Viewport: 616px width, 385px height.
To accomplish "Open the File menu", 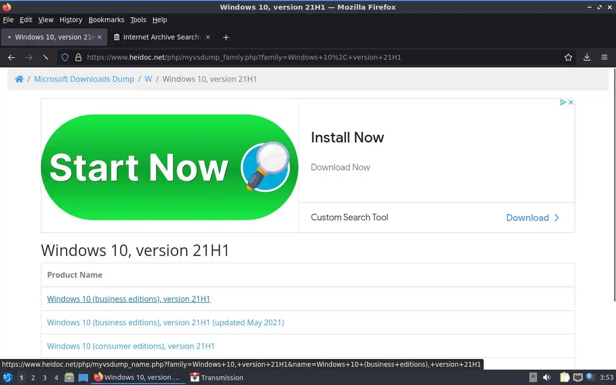I will [8, 20].
